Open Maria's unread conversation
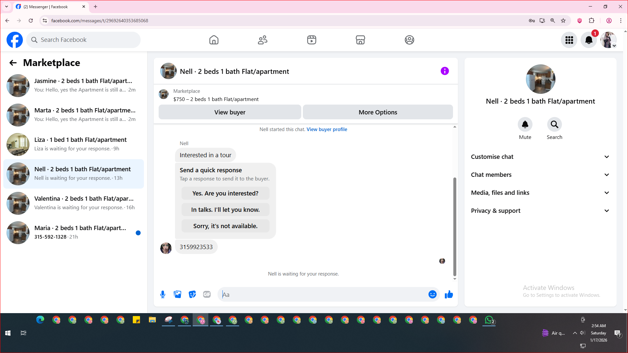The width and height of the screenshot is (628, 353). click(x=74, y=232)
